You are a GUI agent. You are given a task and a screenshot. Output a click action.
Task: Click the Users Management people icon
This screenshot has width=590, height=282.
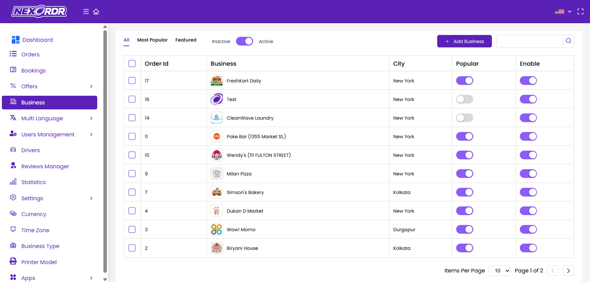pos(13,134)
